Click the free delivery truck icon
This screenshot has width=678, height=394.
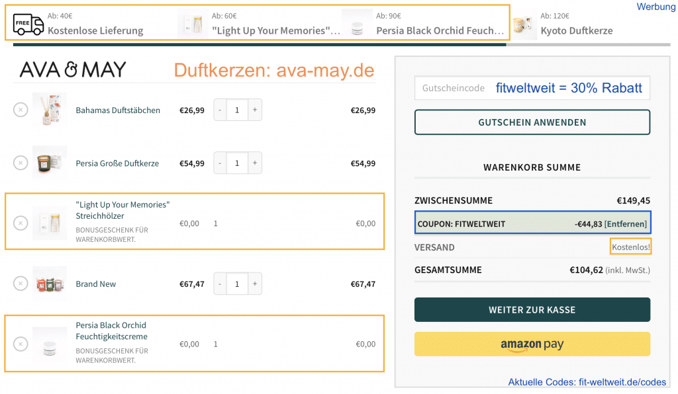28,24
